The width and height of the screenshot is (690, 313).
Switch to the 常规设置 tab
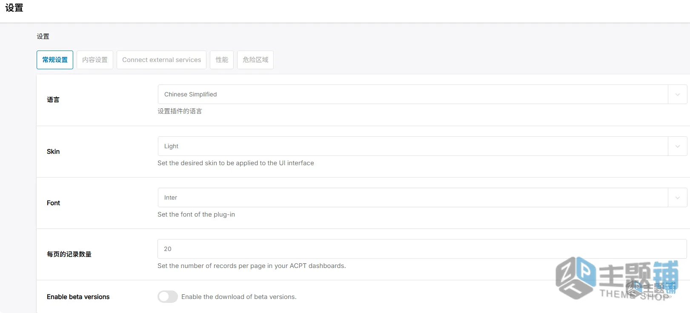coord(55,60)
